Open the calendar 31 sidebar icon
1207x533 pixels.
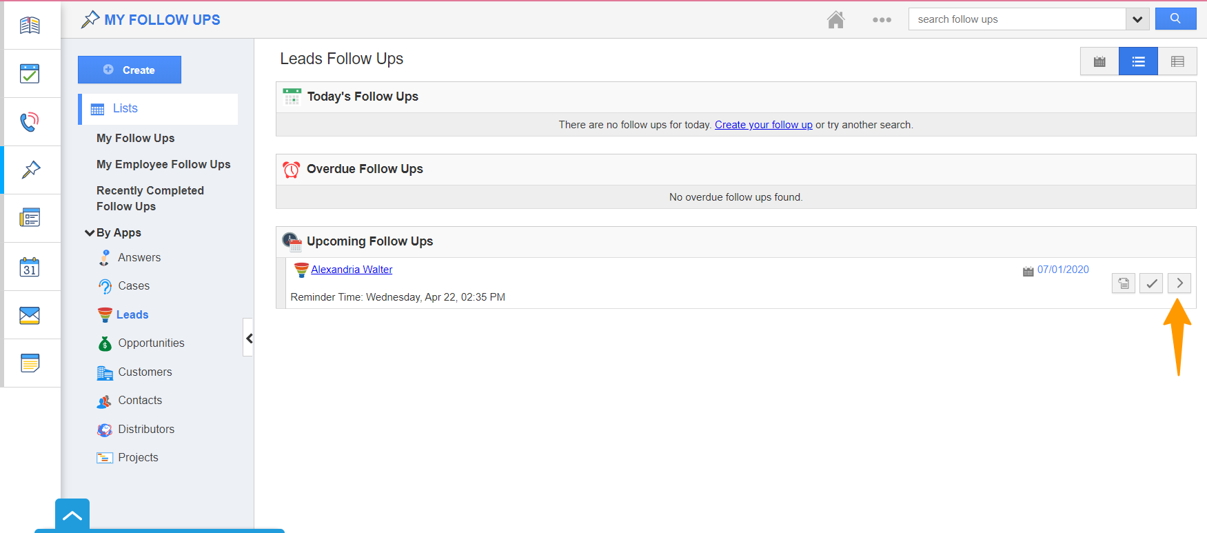coord(30,267)
